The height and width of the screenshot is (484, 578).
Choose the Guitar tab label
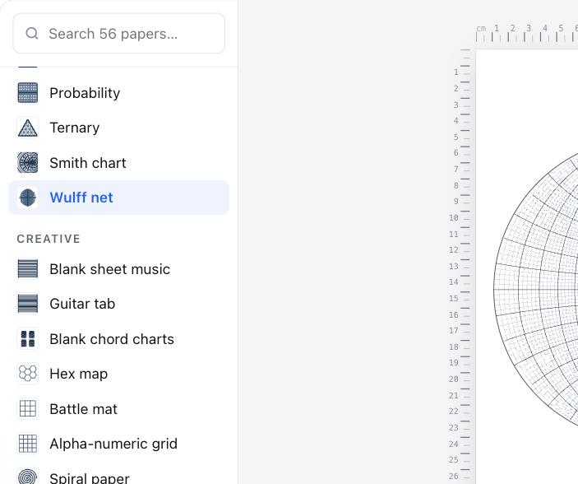pyautogui.click(x=82, y=304)
